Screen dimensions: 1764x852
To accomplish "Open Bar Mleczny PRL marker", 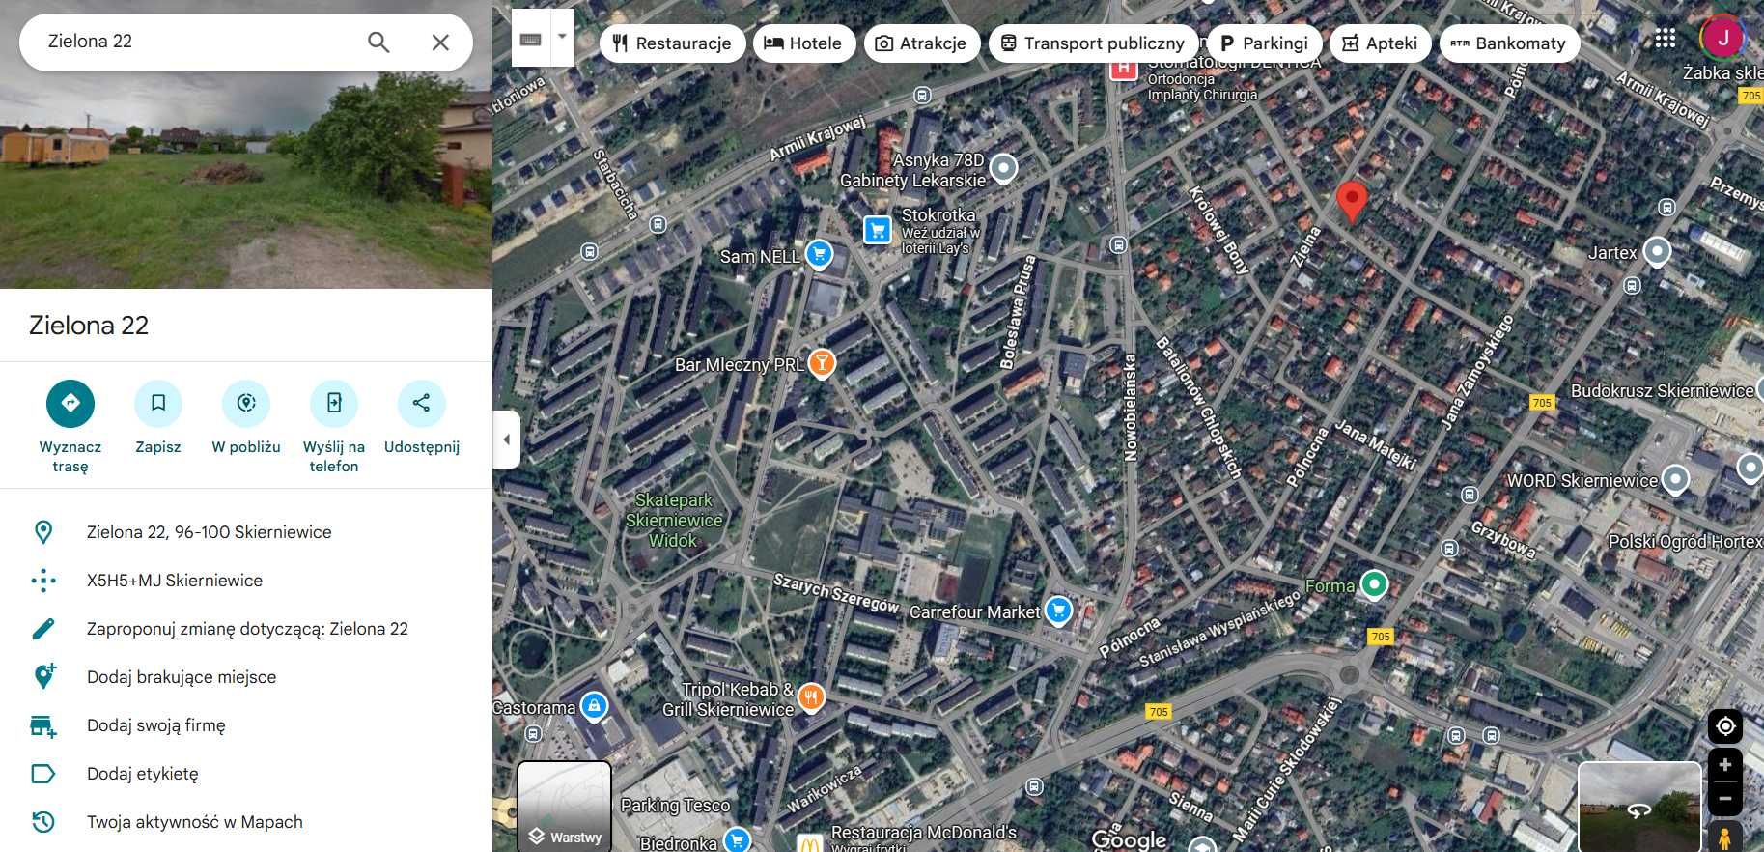I will [x=821, y=363].
